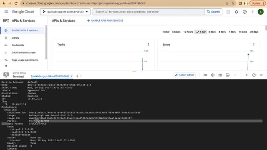Screen dimensions: 267x150
Task: Open the Google Cloud navigation menu
Action: click(x=6, y=12)
